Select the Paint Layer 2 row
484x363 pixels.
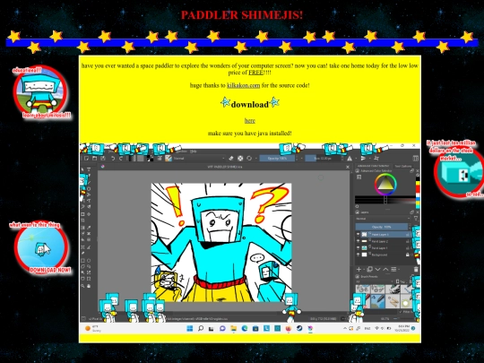click(384, 241)
